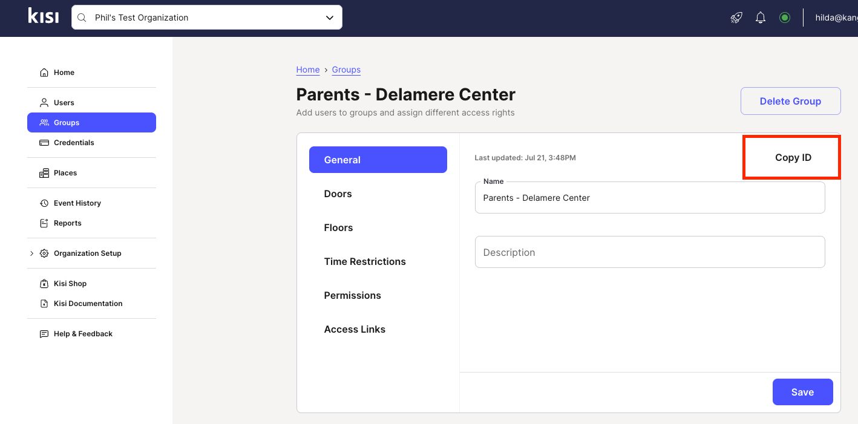Click the Credentials card icon
The height and width of the screenshot is (424, 858).
point(44,143)
